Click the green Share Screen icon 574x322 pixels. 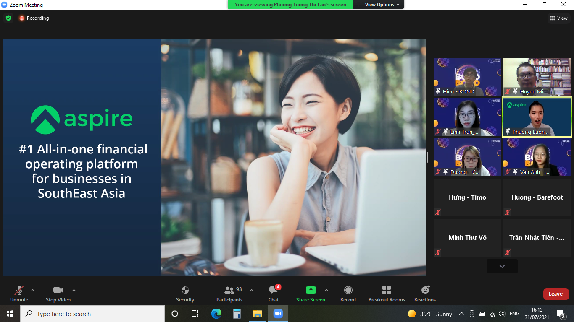coord(311,290)
